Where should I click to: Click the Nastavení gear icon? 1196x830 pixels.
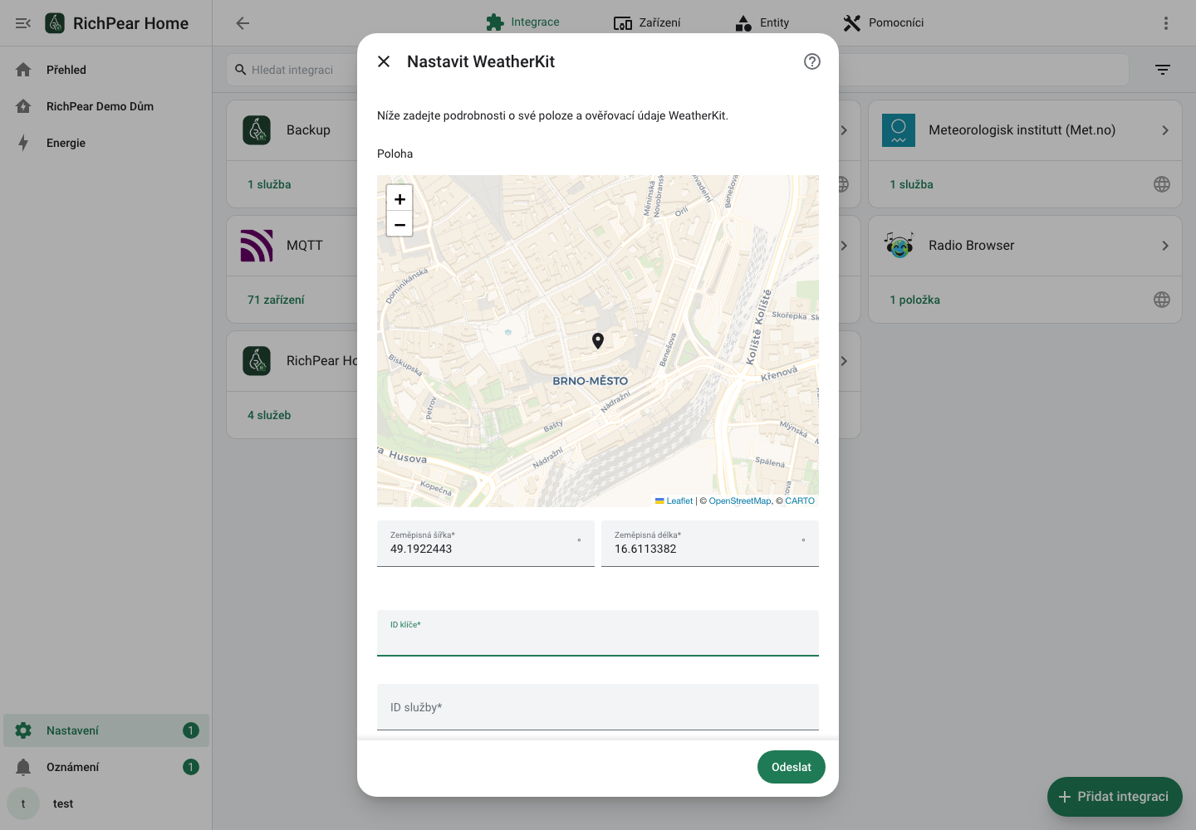point(23,730)
